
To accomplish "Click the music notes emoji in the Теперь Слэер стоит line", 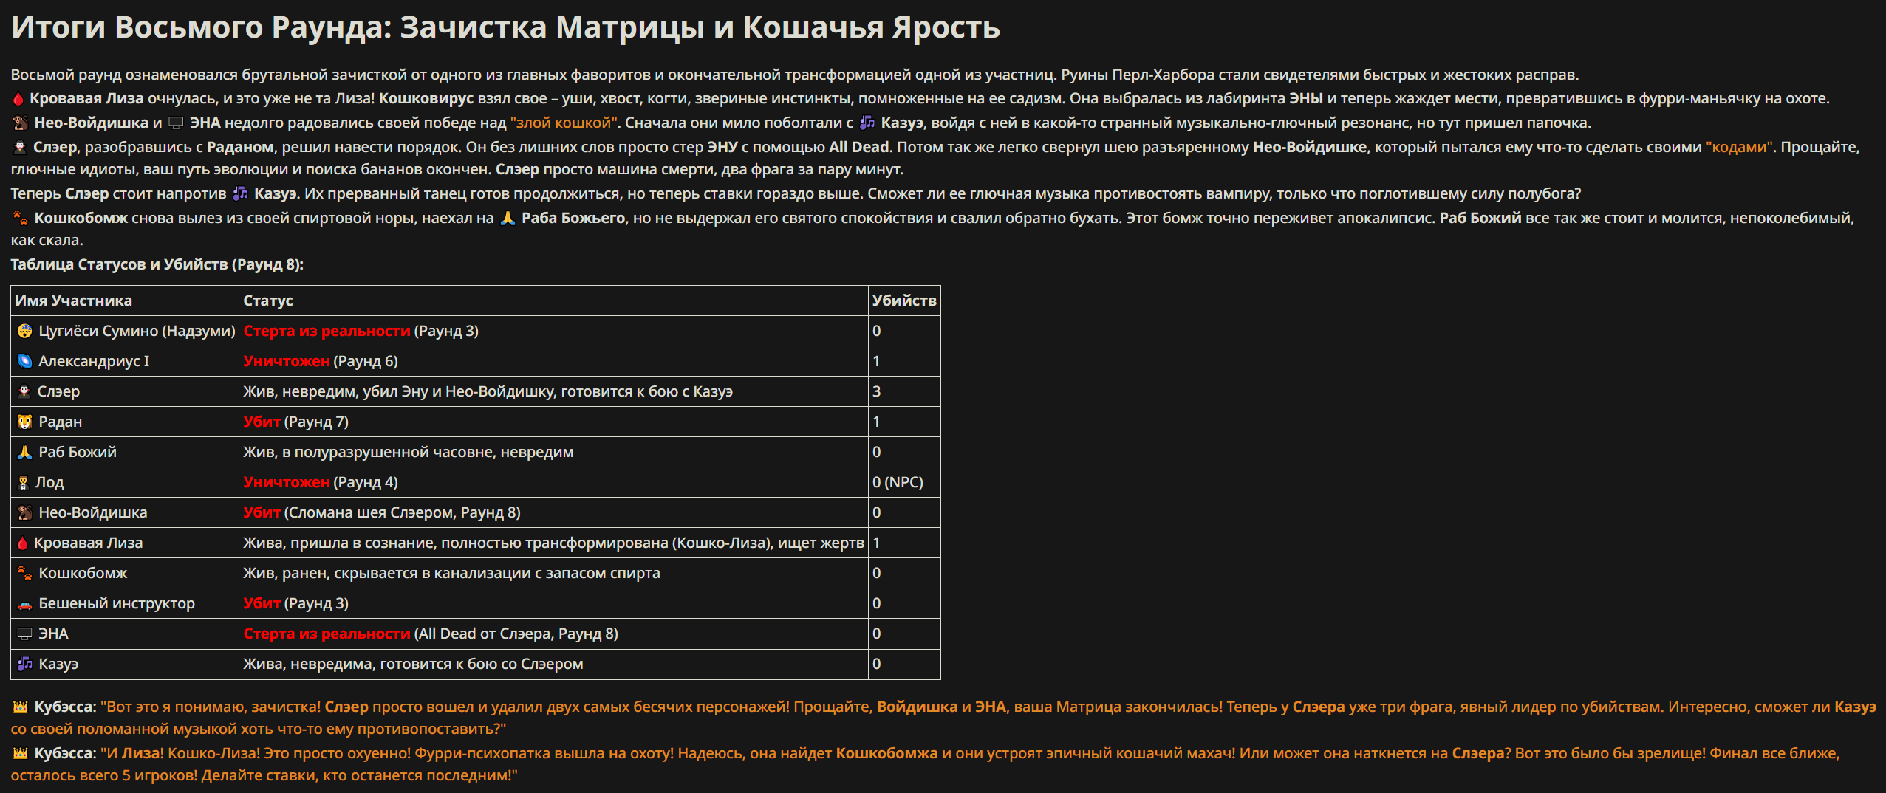I will click(x=241, y=193).
